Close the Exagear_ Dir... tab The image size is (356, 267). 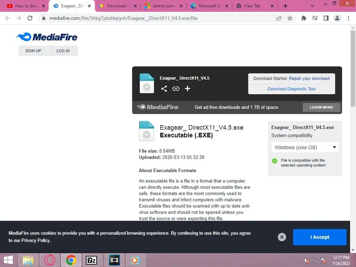89,6
